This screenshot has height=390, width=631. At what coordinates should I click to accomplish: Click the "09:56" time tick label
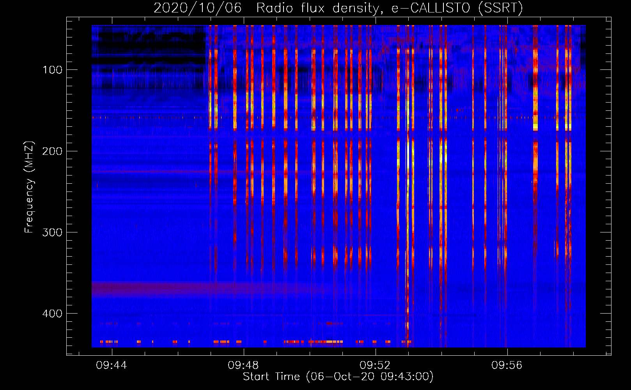507,365
